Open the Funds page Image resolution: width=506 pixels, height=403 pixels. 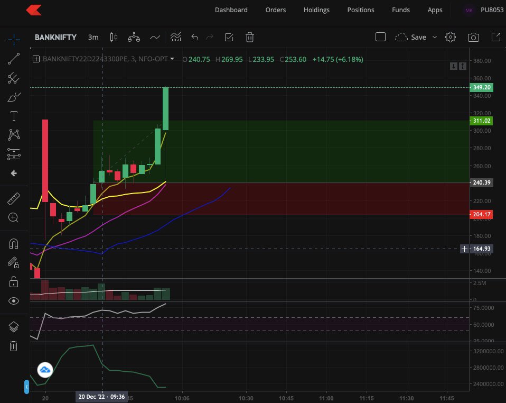401,10
